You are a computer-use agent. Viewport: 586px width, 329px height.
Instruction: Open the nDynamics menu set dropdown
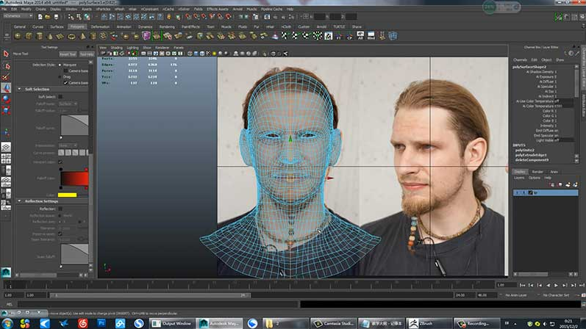(x=18, y=16)
